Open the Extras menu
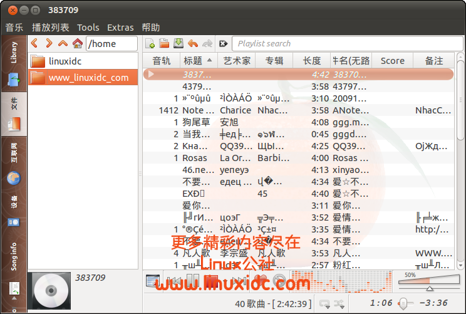Screen dimensions: 466x314 120,28
